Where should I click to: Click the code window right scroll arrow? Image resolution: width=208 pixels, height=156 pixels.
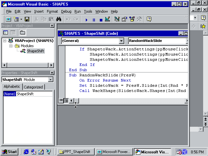(186, 100)
